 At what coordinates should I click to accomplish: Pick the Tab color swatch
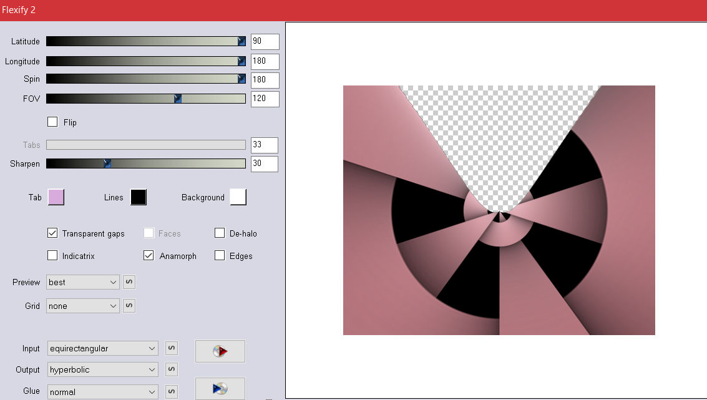coord(56,197)
